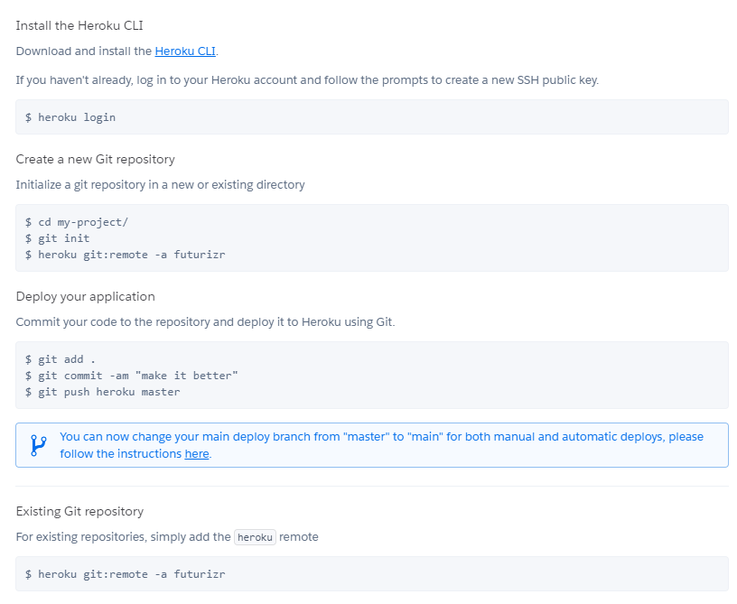The height and width of the screenshot is (604, 737).
Task: Click the '$ heroku login' command line
Action: tap(70, 117)
